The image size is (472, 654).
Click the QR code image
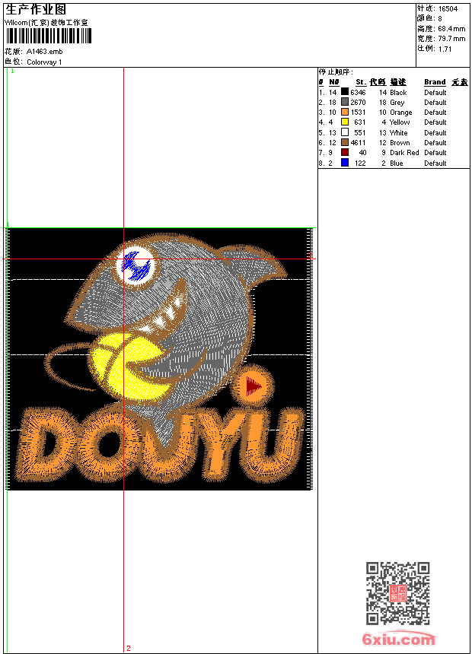coord(398,593)
